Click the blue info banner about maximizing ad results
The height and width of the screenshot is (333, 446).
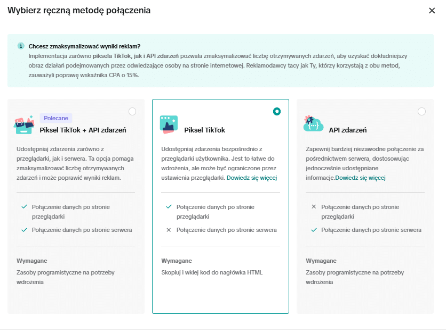click(220, 61)
